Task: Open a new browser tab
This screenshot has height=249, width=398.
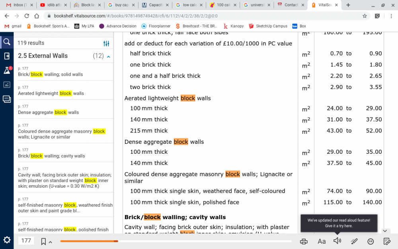Action: pyautogui.click(x=348, y=5)
